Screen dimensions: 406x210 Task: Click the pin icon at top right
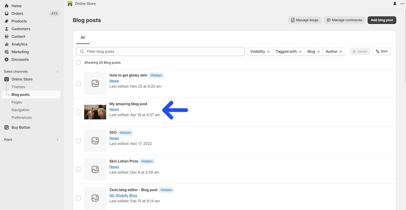pyautogui.click(x=395, y=4)
